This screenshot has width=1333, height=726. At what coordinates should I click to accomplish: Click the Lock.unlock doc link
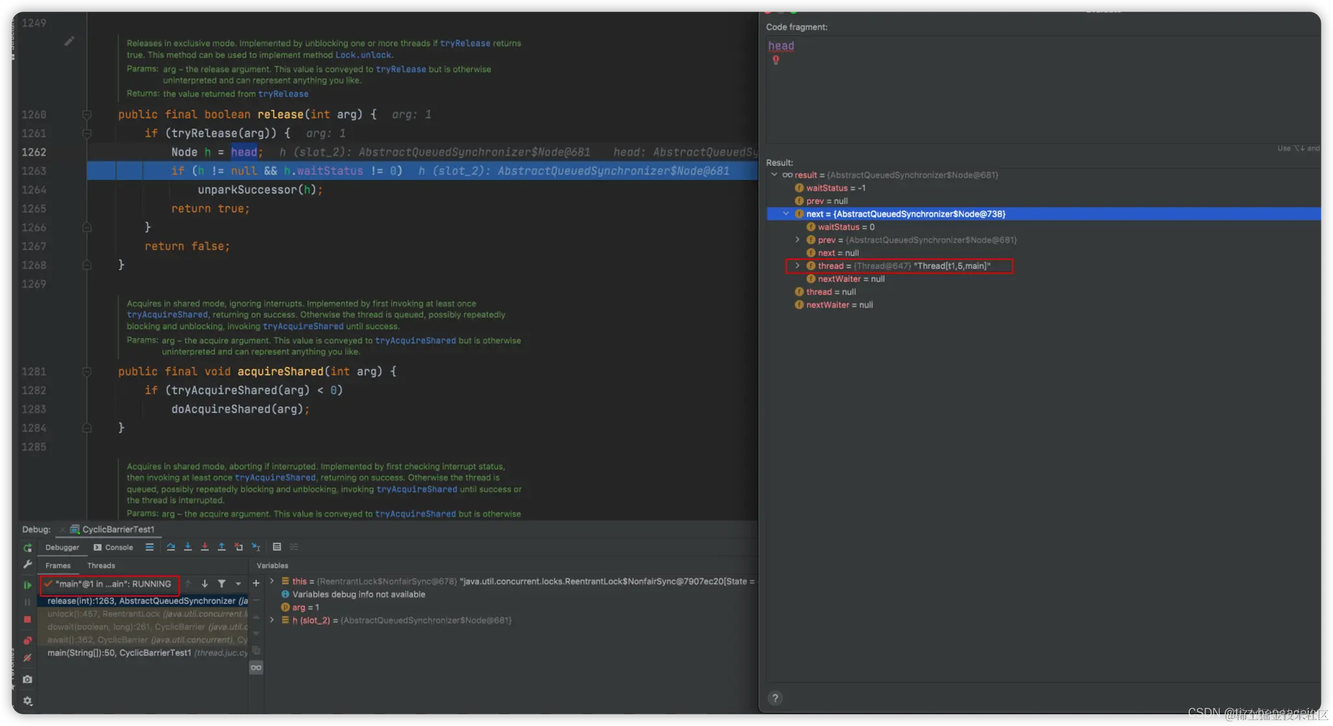(x=364, y=55)
